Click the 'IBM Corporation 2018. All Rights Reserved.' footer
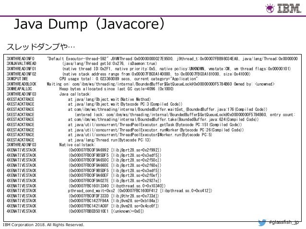 point(44,225)
